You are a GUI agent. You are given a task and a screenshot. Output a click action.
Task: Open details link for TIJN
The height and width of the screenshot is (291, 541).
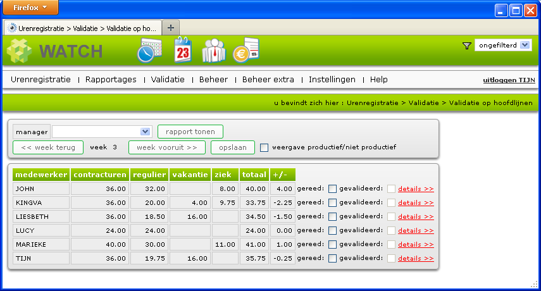(416, 258)
